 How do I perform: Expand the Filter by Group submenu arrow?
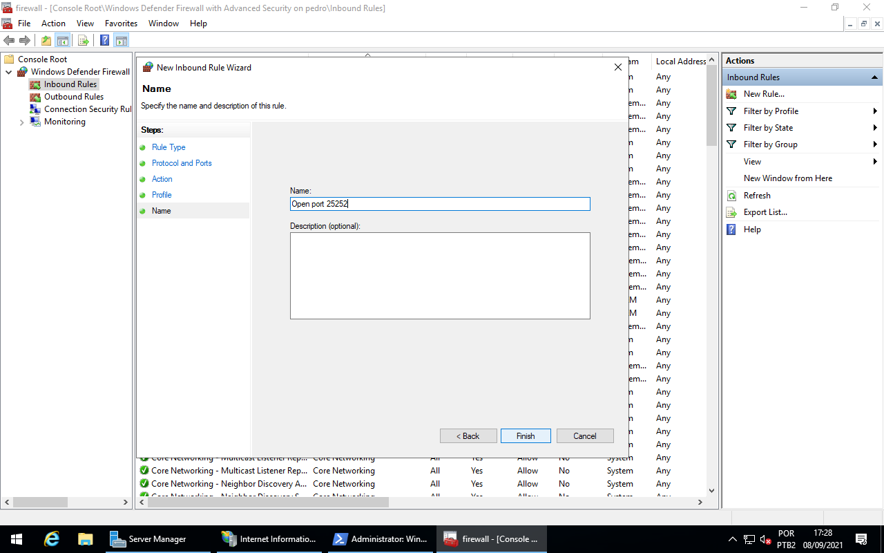coord(875,144)
